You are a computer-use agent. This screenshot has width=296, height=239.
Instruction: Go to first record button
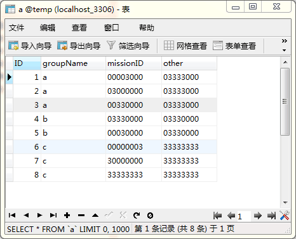click(x=12, y=216)
